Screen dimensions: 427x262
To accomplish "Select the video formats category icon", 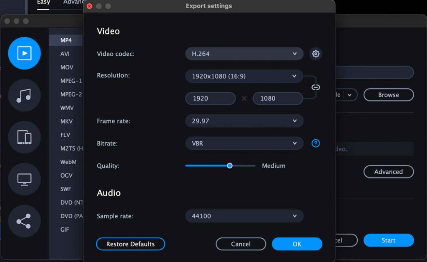I will [24, 53].
